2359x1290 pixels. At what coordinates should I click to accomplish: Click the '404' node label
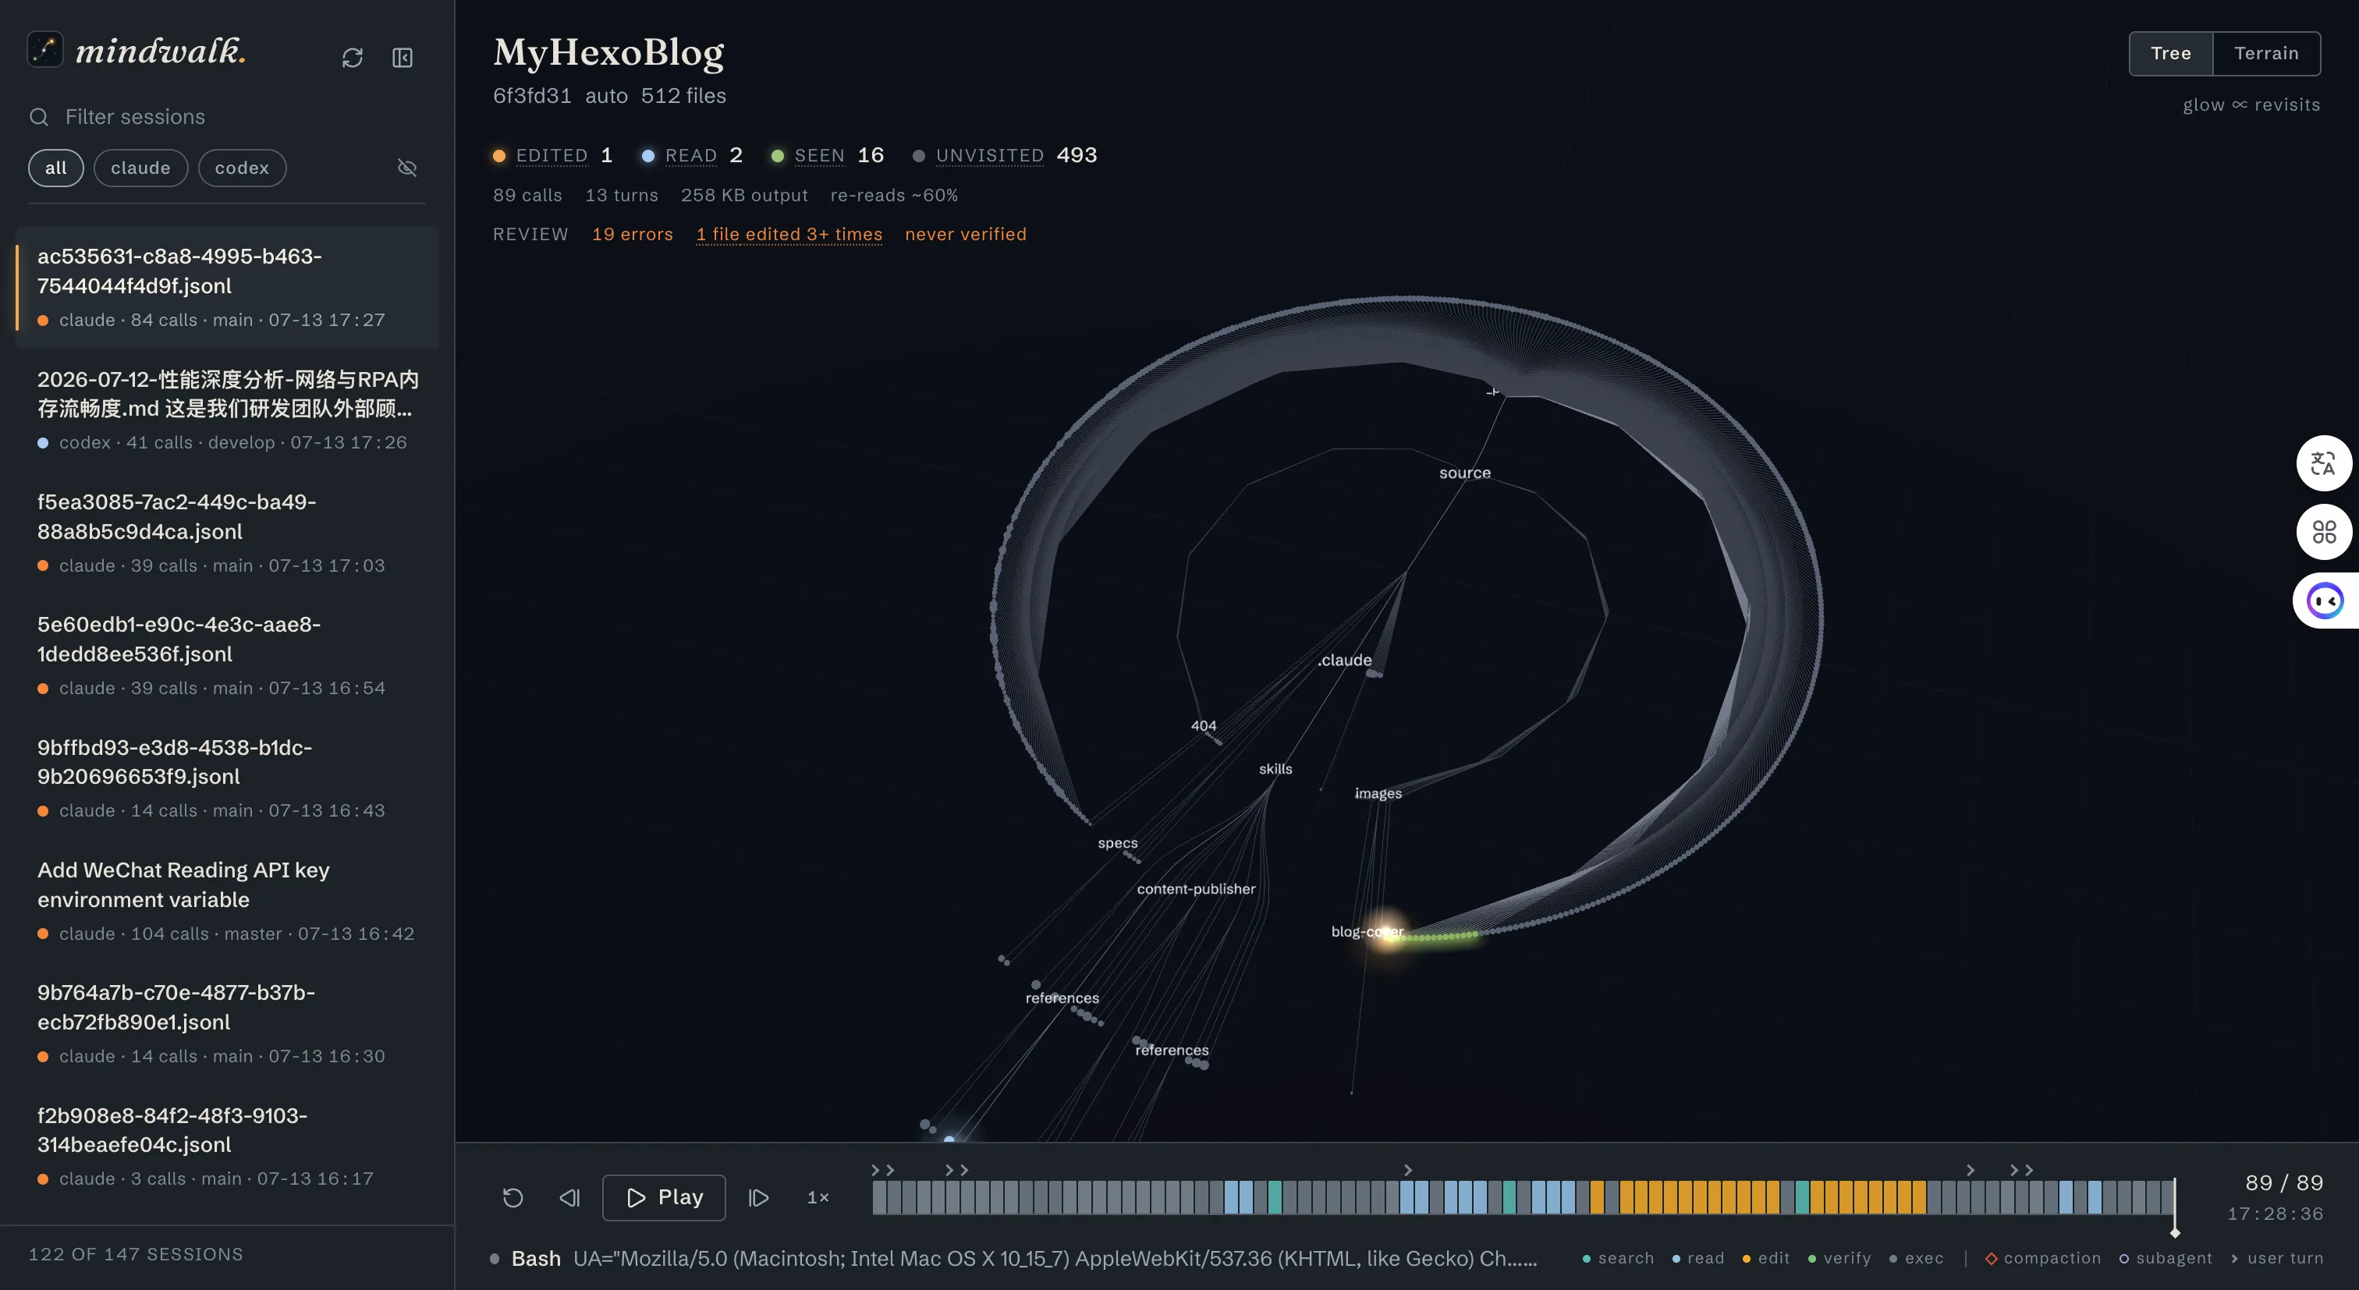click(x=1204, y=726)
